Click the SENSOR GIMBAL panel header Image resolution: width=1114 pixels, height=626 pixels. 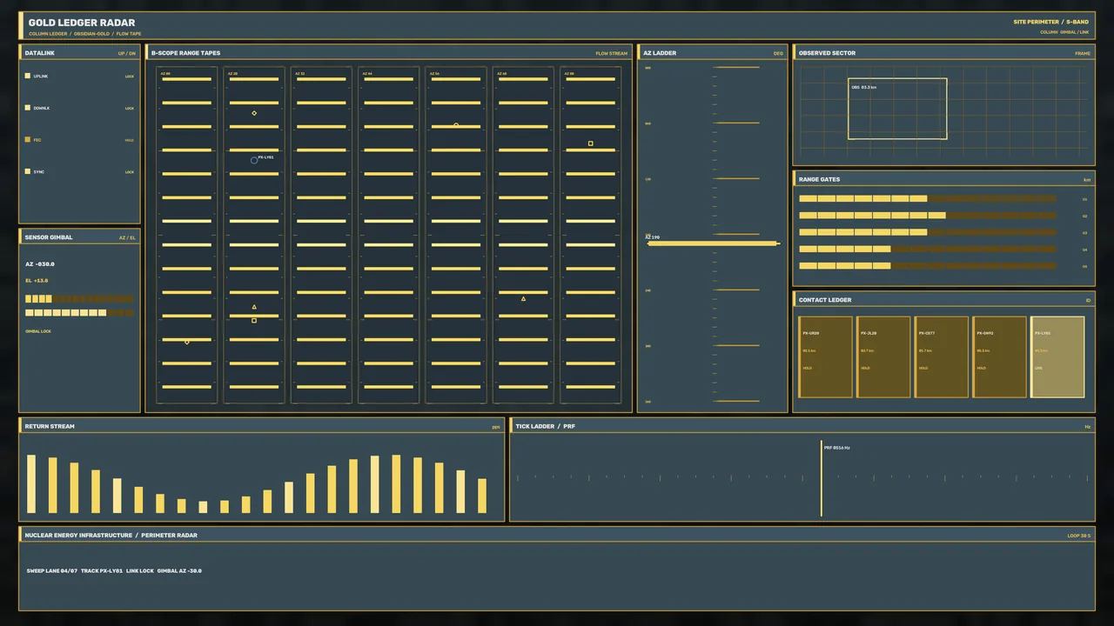[x=79, y=237]
